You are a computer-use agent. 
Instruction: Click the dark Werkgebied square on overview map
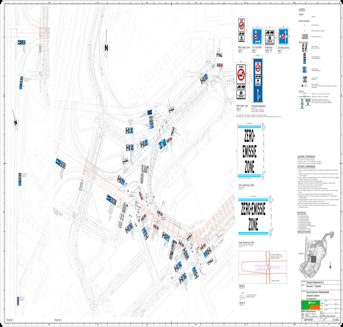[x=313, y=259]
